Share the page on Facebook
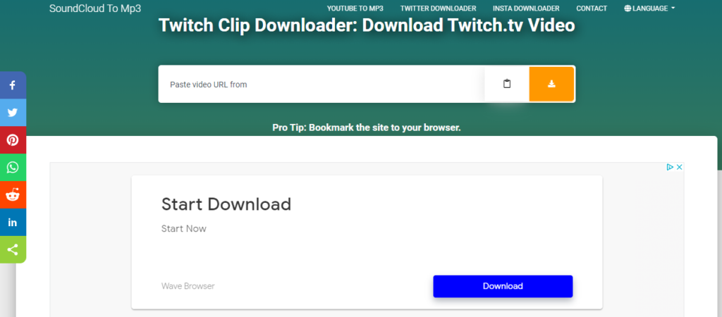 tap(13, 85)
